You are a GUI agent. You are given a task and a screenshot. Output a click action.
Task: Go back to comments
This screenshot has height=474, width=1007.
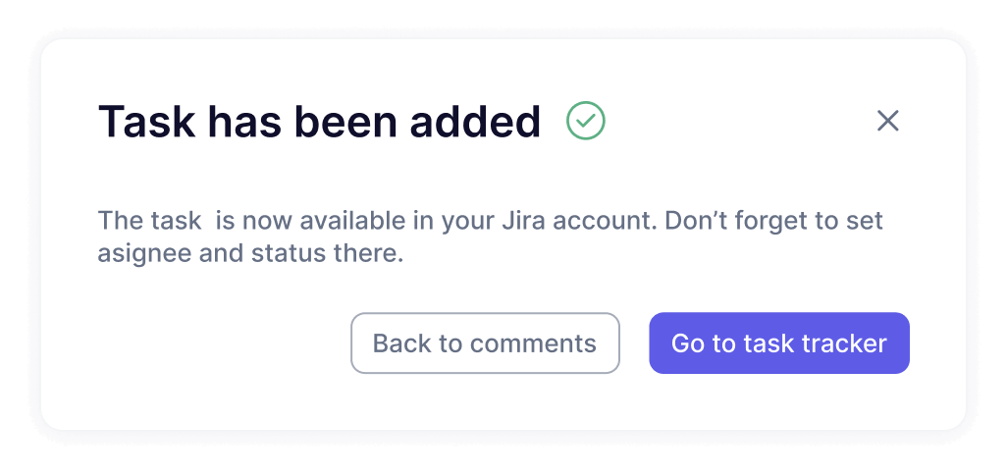pyautogui.click(x=485, y=342)
